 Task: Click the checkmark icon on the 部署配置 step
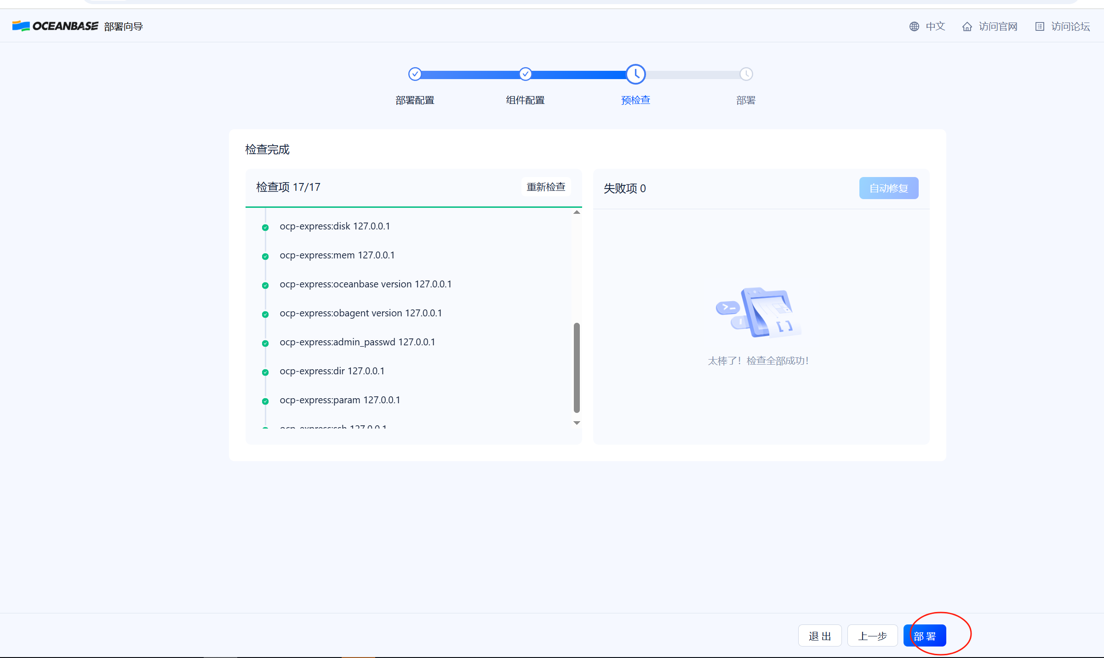tap(415, 74)
